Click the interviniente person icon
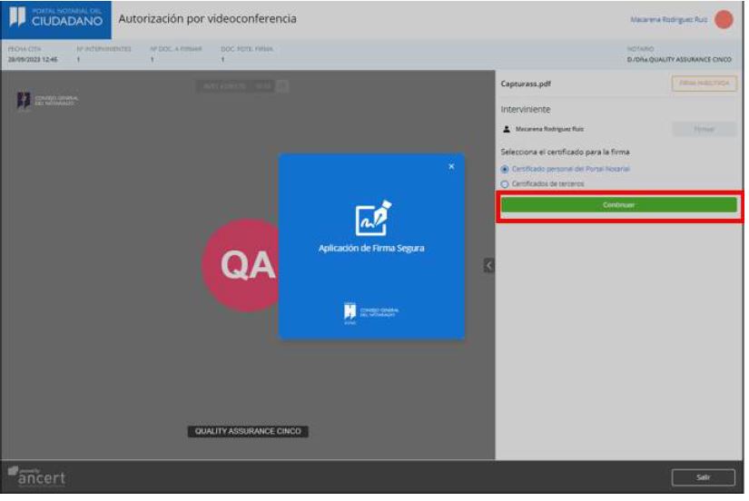 point(507,129)
